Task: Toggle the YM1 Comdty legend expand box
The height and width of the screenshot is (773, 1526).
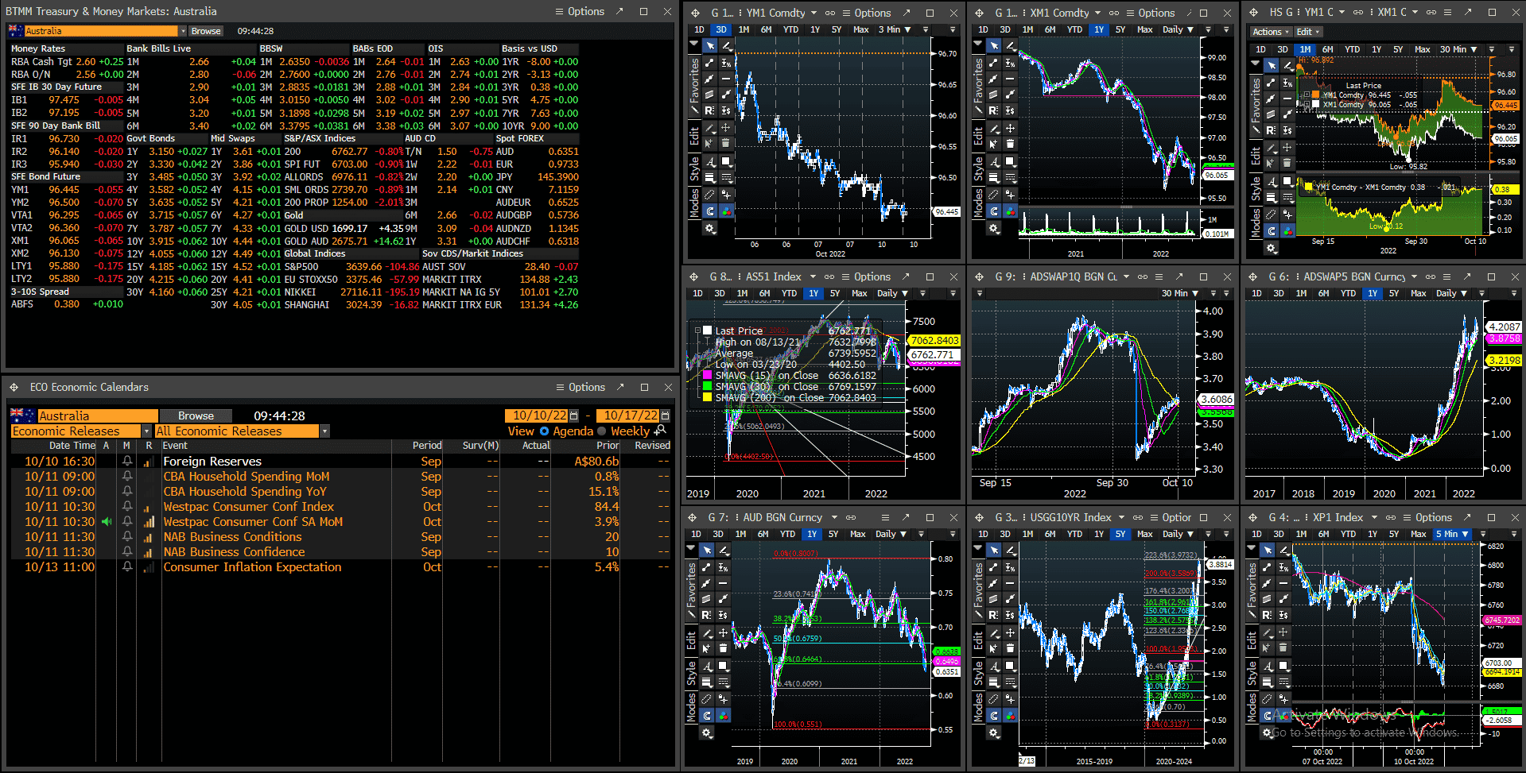Action: point(1306,95)
